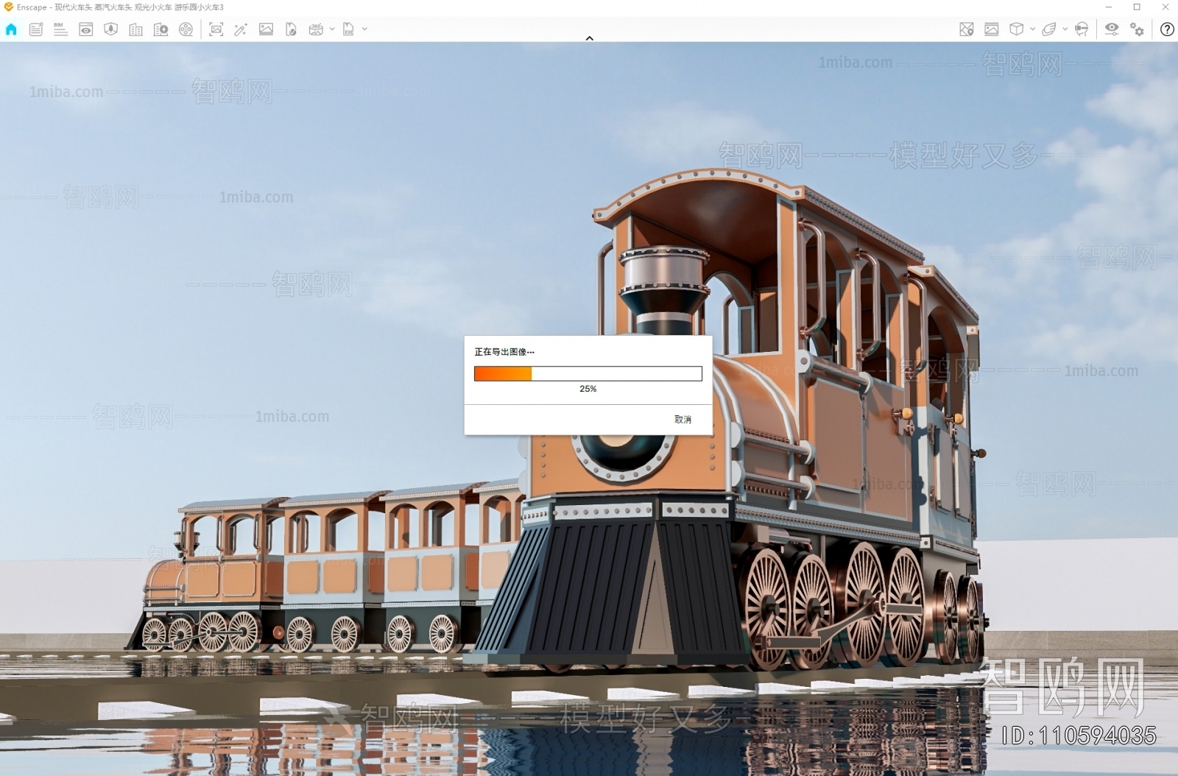This screenshot has width=1178, height=776.
Task: Open the Video Editor film reel
Action: [186, 29]
